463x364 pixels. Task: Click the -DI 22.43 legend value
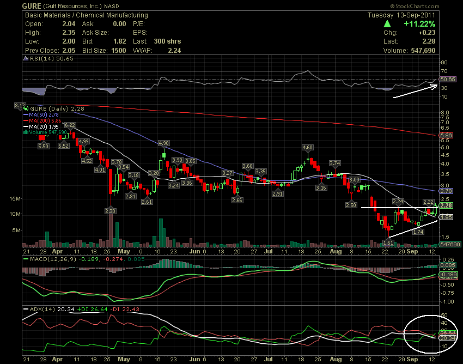pyautogui.click(x=124, y=310)
